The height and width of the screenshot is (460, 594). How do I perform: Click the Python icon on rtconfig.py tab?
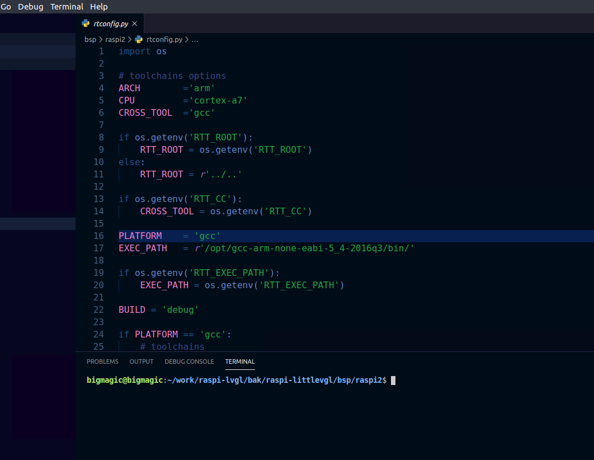[x=86, y=24]
